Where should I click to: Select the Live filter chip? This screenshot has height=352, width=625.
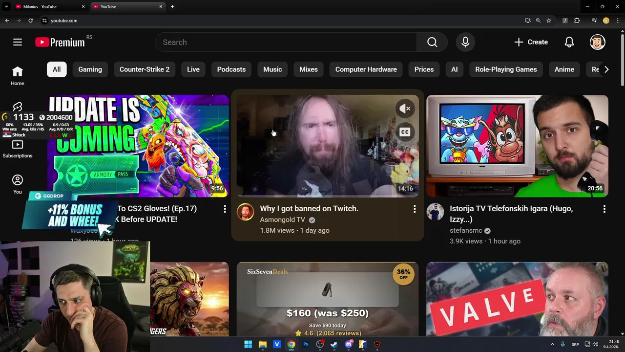[x=193, y=69]
